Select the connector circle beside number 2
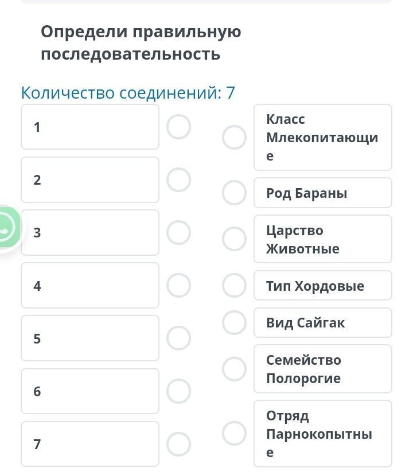 click(x=178, y=180)
